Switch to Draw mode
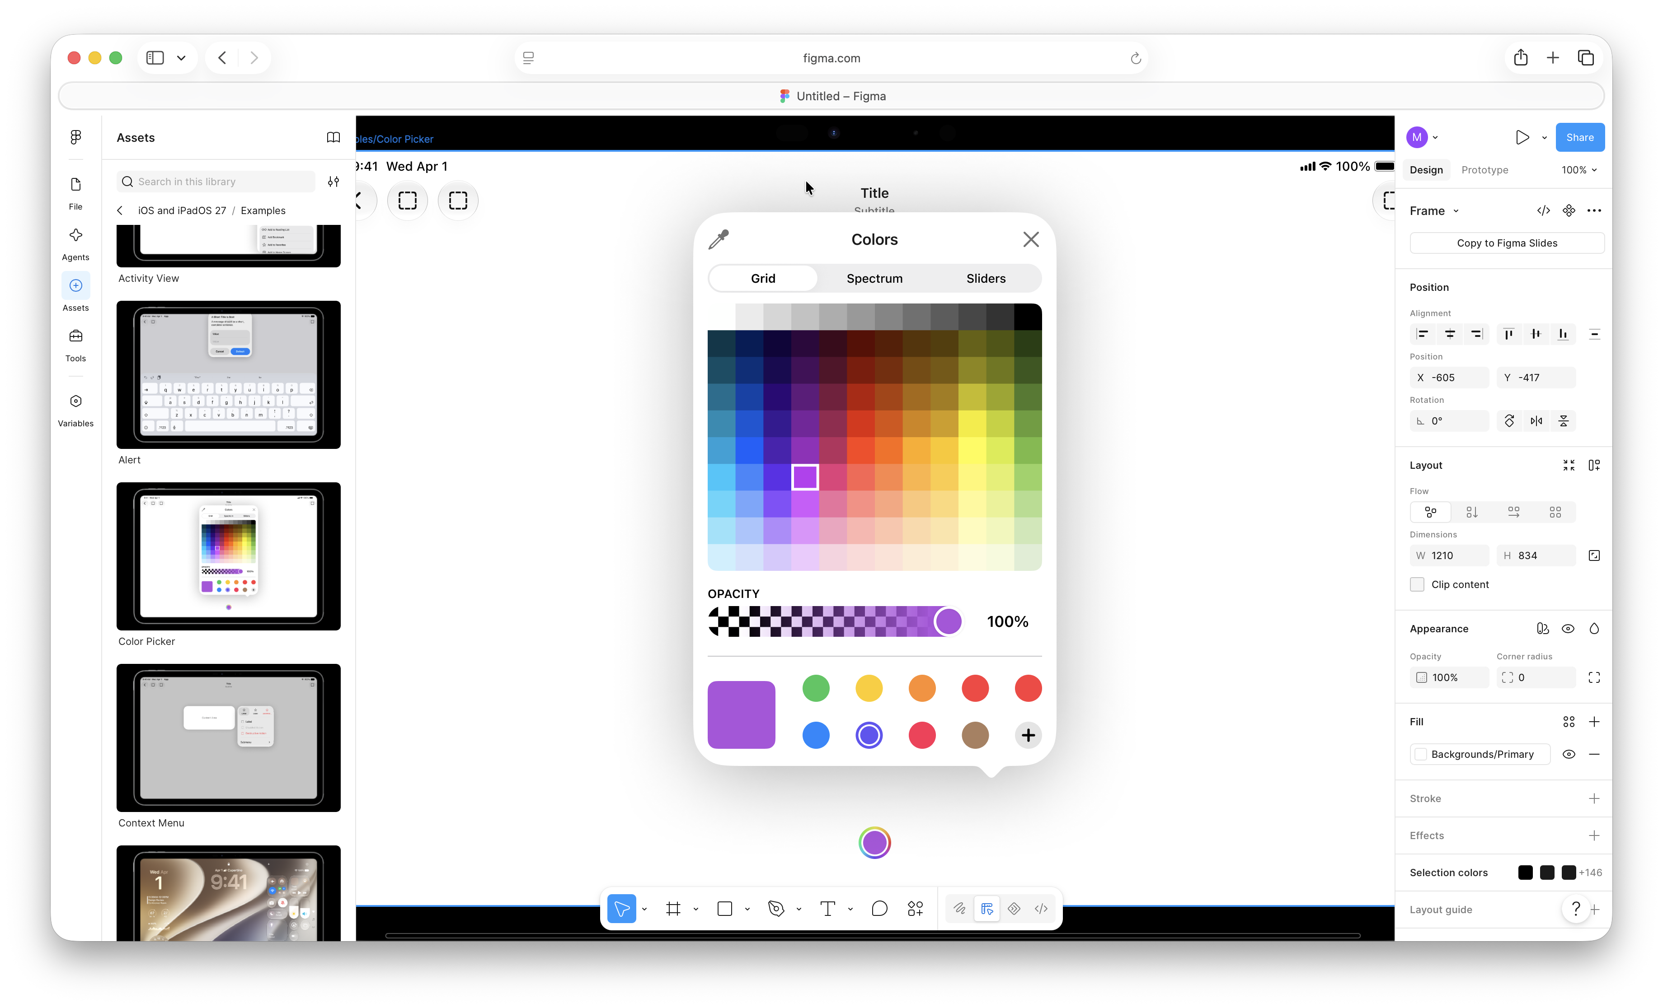The height and width of the screenshot is (1008, 1663). point(959,908)
